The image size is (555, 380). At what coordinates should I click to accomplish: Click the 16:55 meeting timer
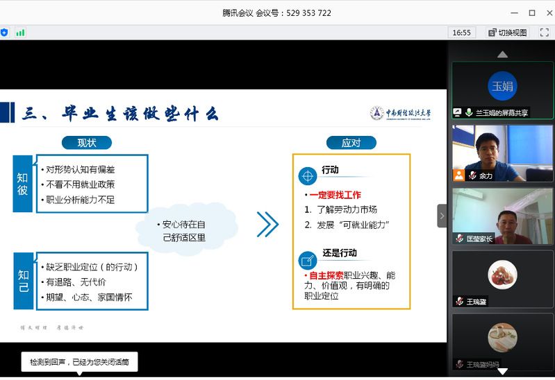(461, 33)
